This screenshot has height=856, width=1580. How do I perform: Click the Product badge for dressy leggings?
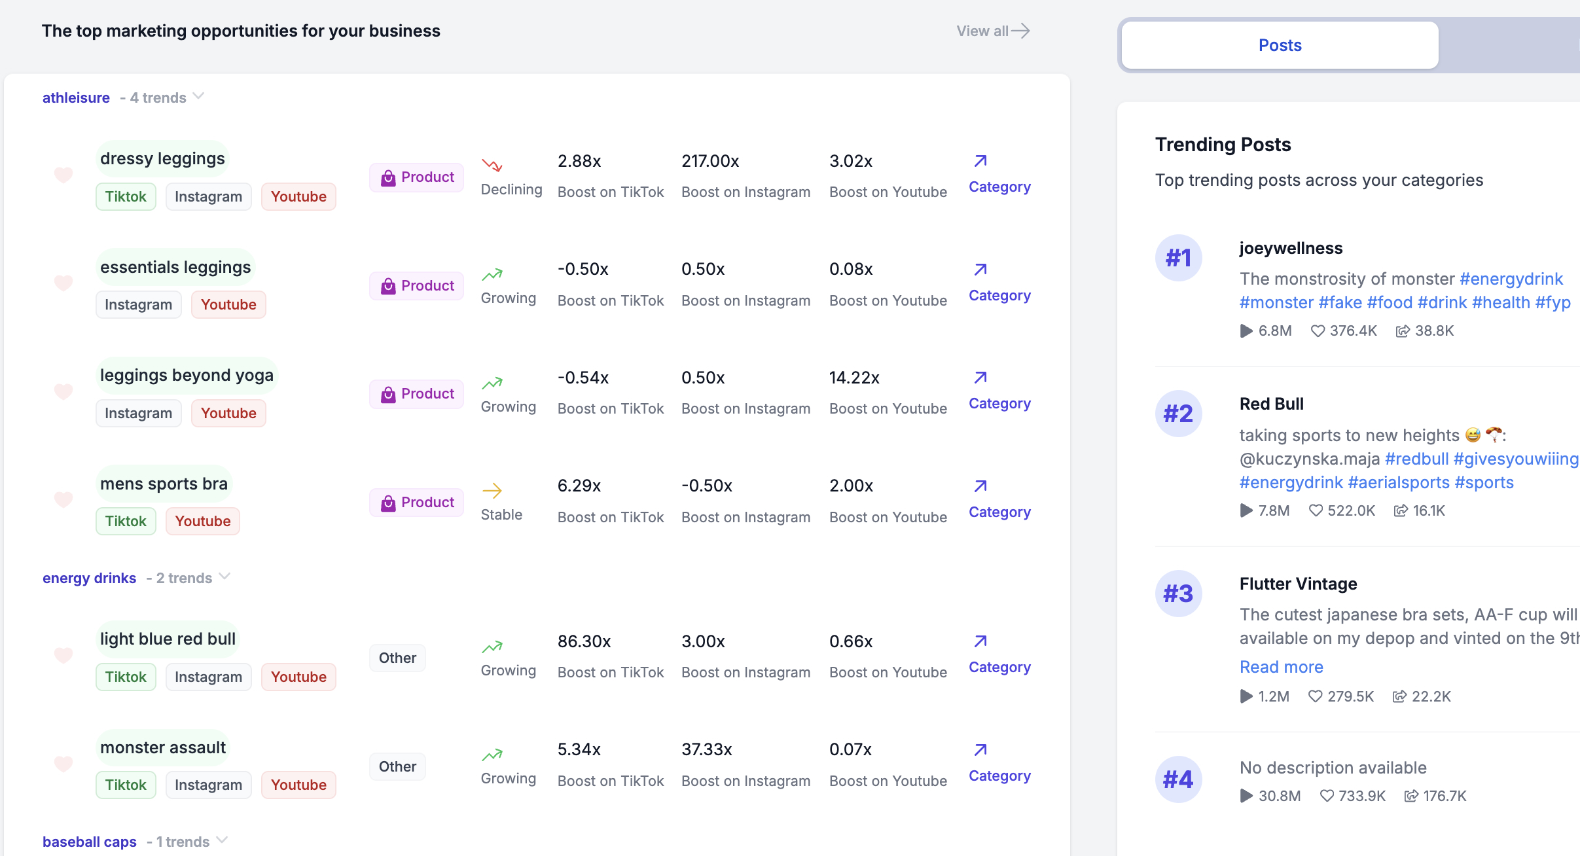(417, 177)
